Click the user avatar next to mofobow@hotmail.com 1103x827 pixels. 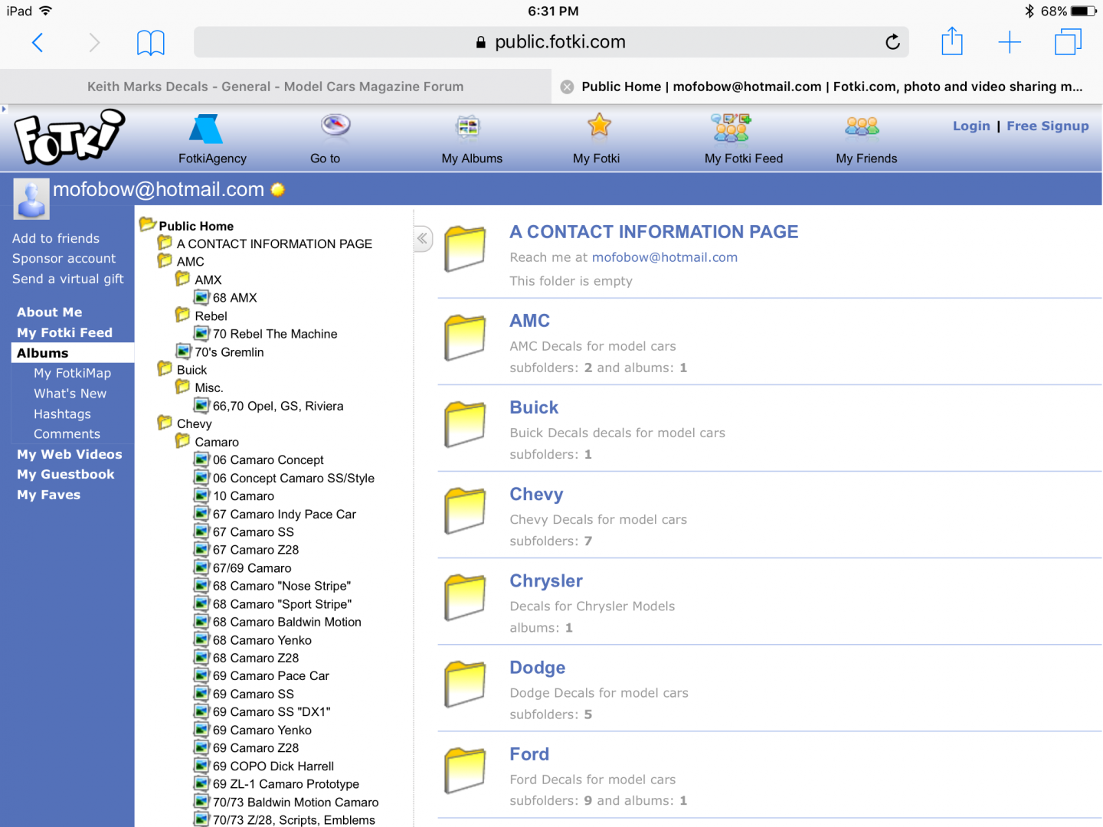tap(31, 198)
